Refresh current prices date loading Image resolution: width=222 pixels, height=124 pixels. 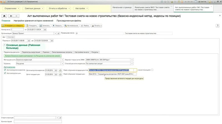[x=60, y=74]
